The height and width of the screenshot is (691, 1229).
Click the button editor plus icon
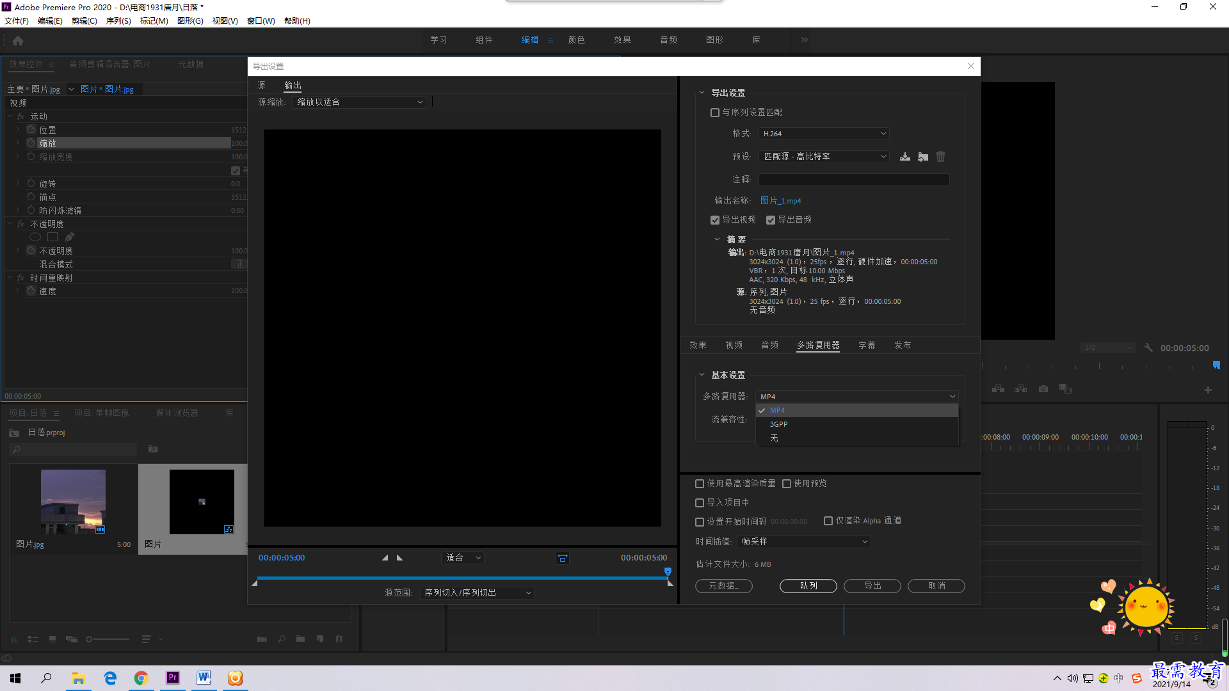point(1208,390)
